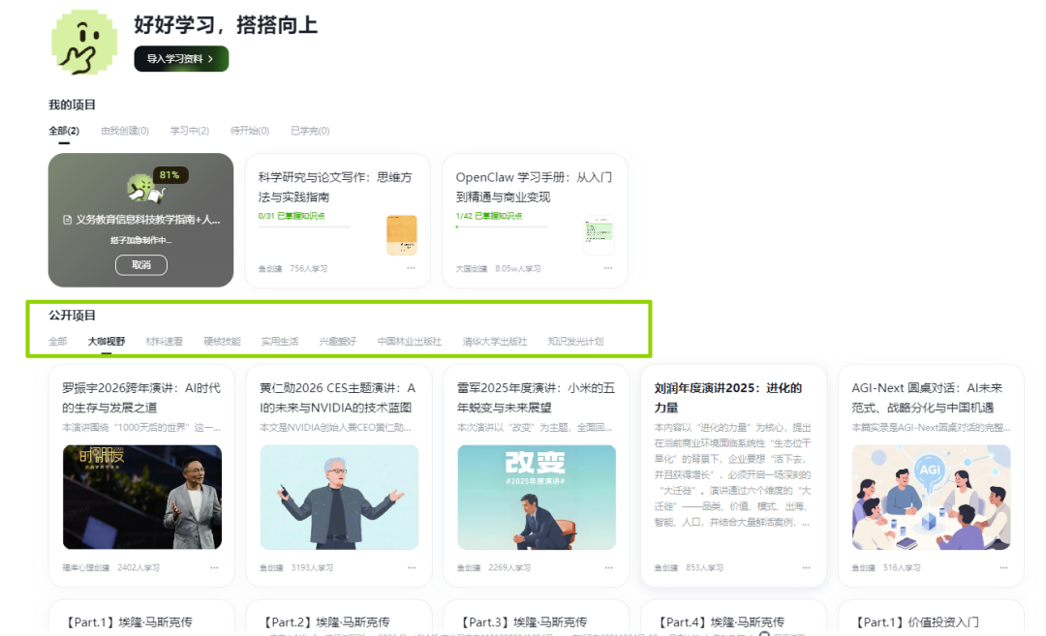This screenshot has height=636, width=1046.
Task: Open the AGI-Next 圆桌对话 card title
Action: (x=927, y=397)
